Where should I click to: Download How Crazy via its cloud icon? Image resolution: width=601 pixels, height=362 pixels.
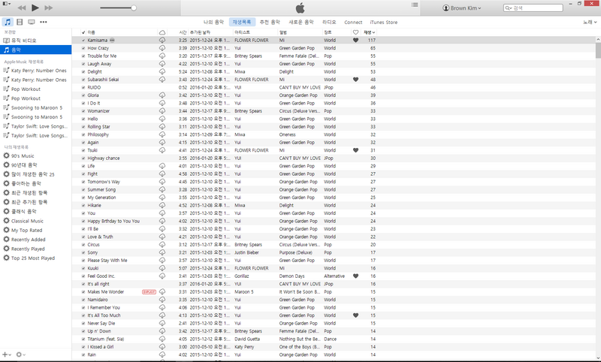point(162,48)
